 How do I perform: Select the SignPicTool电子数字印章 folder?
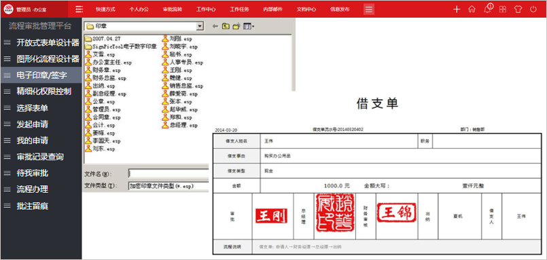click(121, 46)
